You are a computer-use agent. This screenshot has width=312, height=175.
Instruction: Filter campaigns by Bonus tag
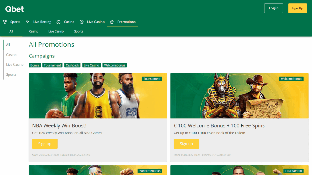(35, 65)
